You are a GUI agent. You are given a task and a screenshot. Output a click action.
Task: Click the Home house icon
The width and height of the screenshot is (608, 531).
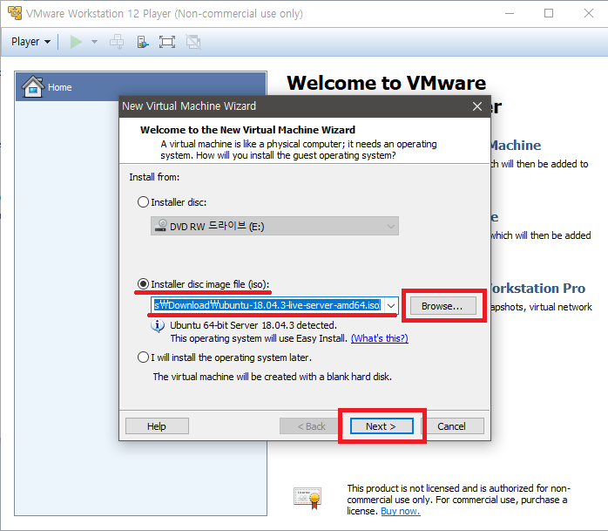click(32, 86)
